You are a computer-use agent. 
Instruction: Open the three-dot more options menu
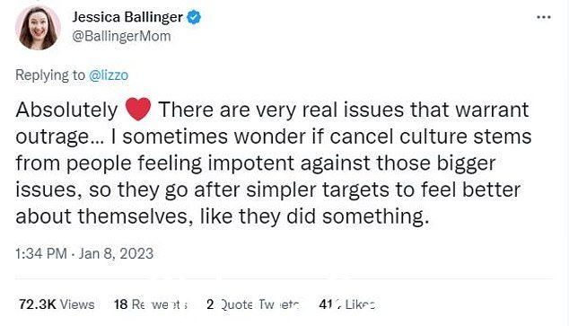tap(544, 17)
